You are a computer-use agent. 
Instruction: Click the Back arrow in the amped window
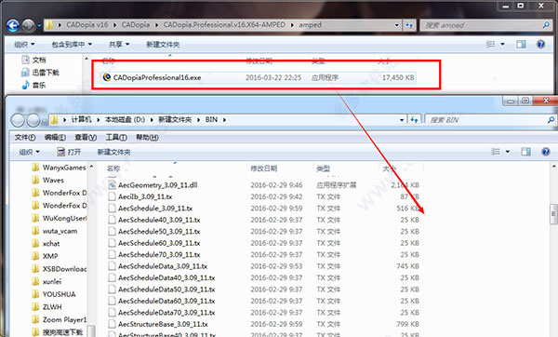(13, 26)
